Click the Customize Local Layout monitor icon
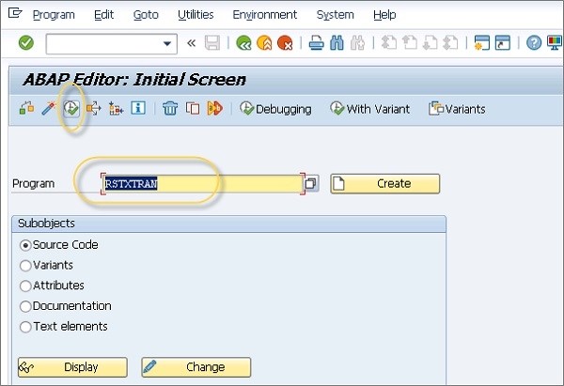This screenshot has width=564, height=386. click(x=555, y=43)
